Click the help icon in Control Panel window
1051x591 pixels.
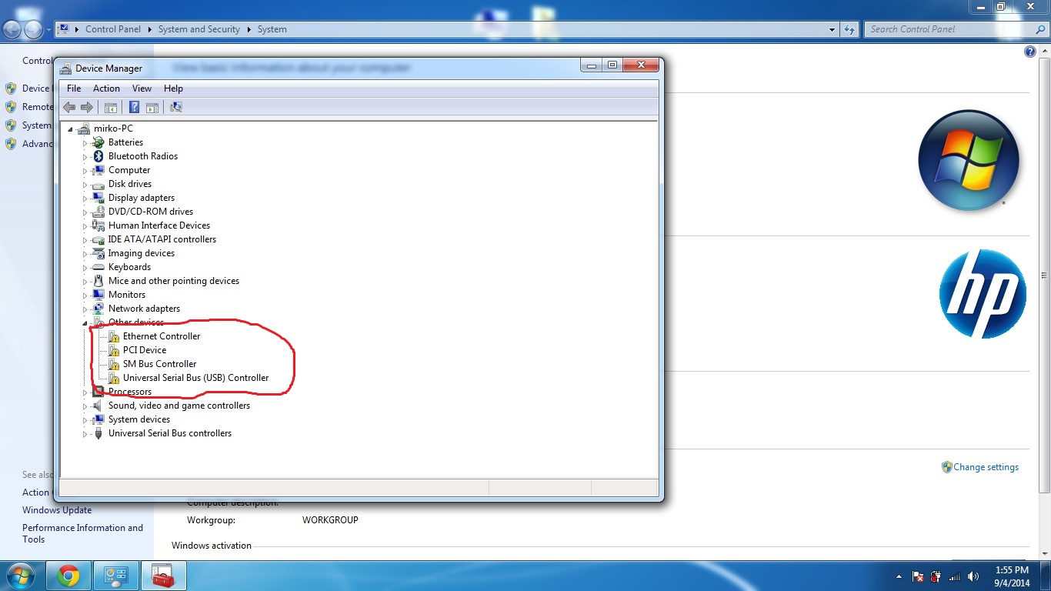tap(1030, 52)
